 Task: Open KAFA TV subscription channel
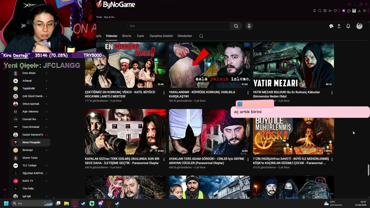(31, 181)
